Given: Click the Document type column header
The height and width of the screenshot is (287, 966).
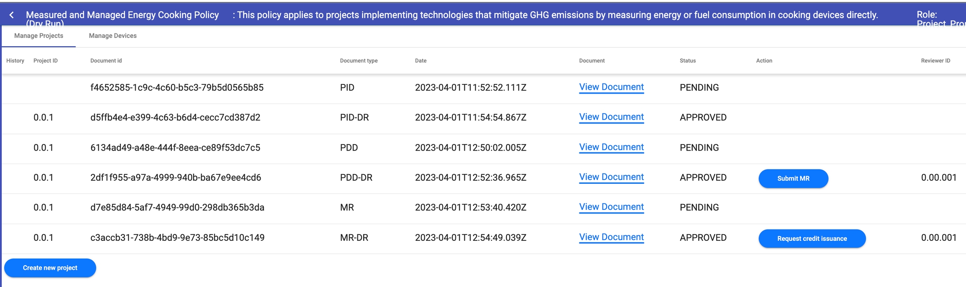Looking at the screenshot, I should 358,61.
